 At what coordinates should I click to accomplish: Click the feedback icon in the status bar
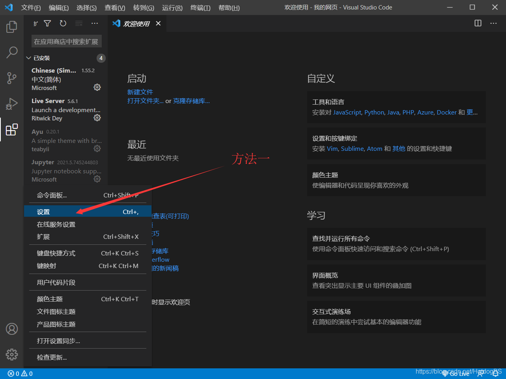pyautogui.click(x=480, y=373)
